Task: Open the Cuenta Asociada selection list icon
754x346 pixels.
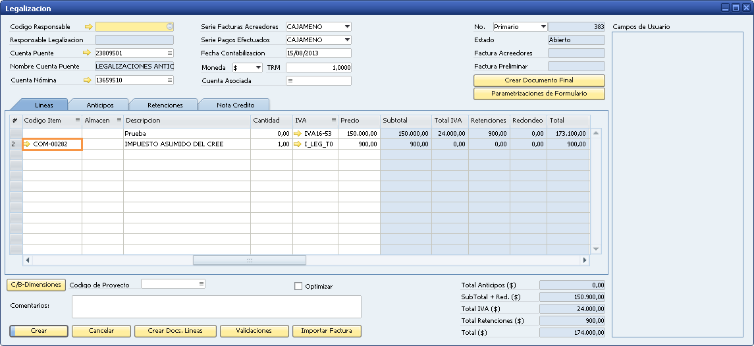Action: [x=290, y=81]
